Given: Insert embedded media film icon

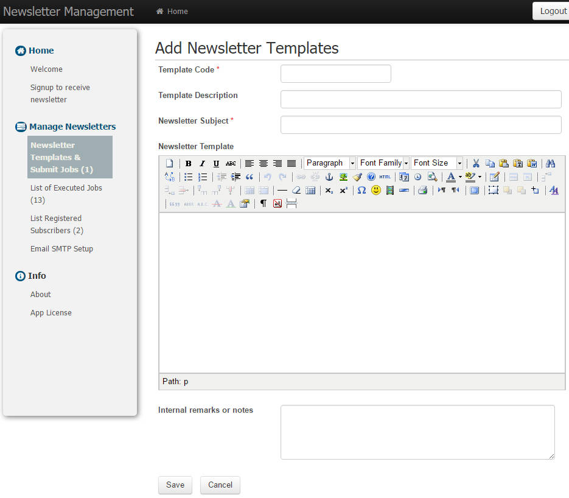Looking at the screenshot, I should [389, 190].
